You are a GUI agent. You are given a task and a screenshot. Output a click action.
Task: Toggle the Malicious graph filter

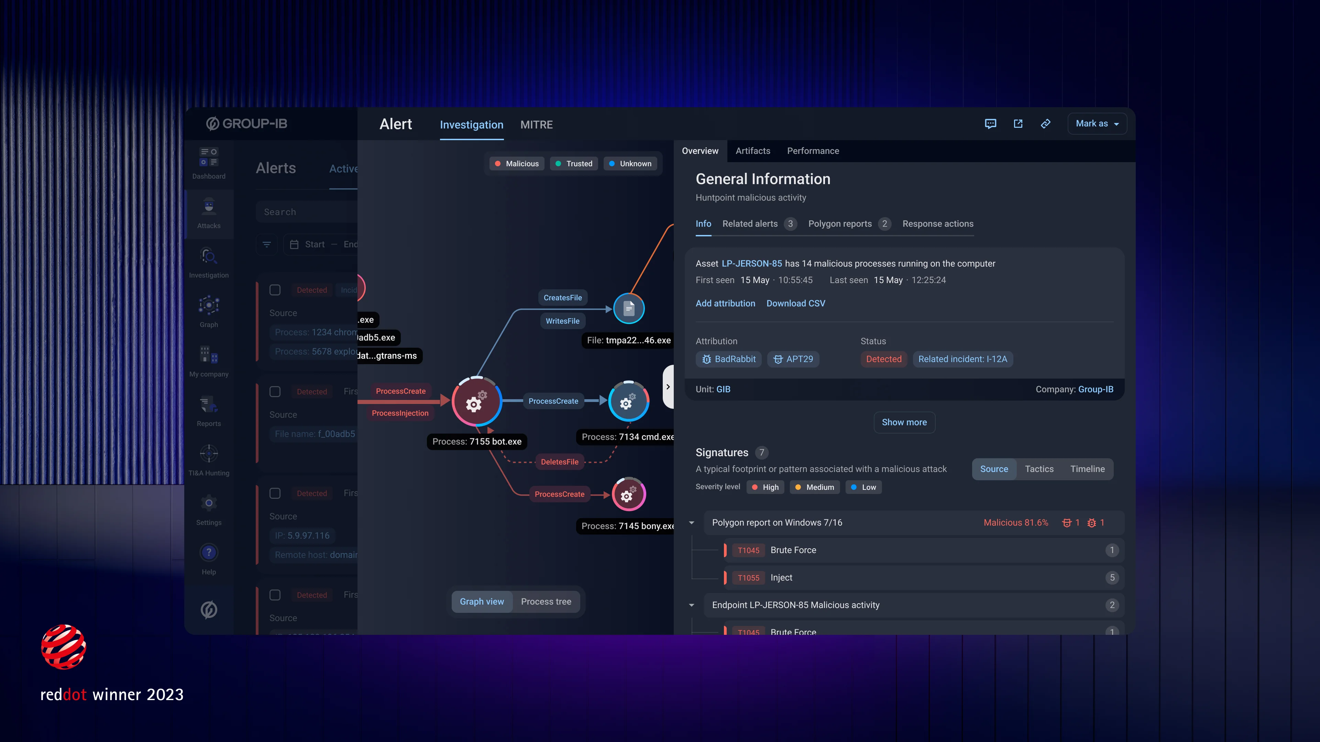pyautogui.click(x=517, y=164)
